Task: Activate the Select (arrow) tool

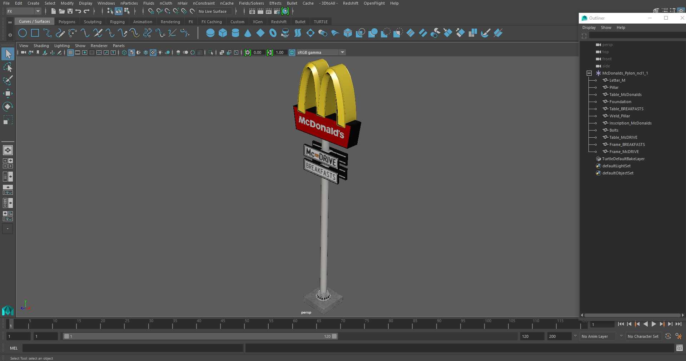Action: 8,54
